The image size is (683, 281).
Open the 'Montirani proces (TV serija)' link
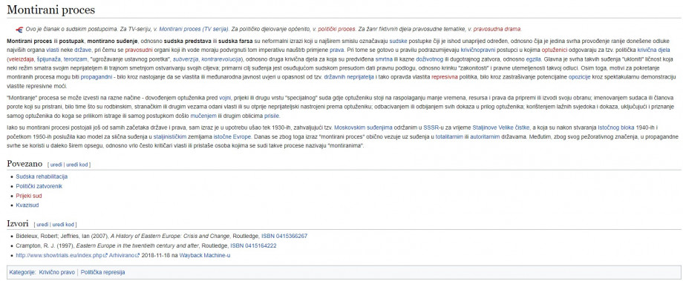[x=194, y=29]
